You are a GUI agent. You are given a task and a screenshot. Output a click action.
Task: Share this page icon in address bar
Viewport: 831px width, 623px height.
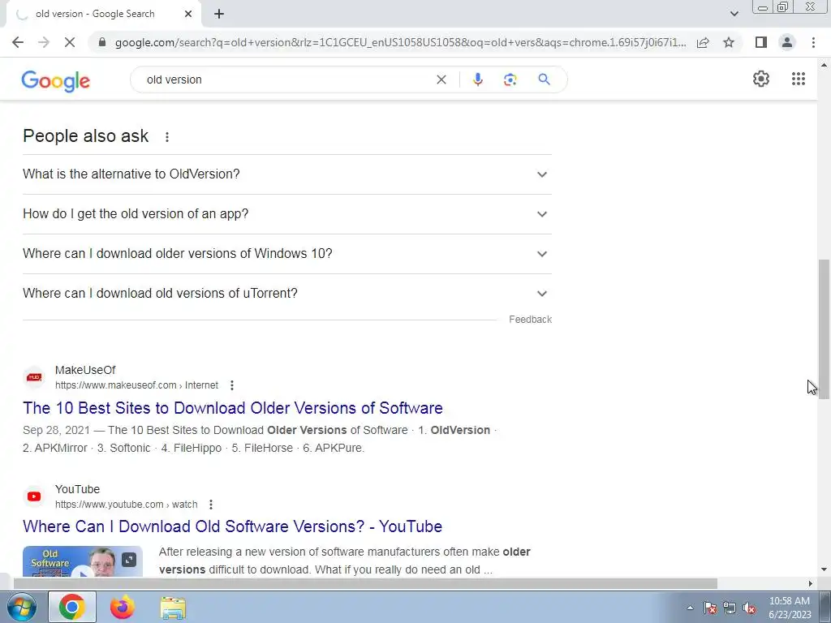[x=703, y=42]
